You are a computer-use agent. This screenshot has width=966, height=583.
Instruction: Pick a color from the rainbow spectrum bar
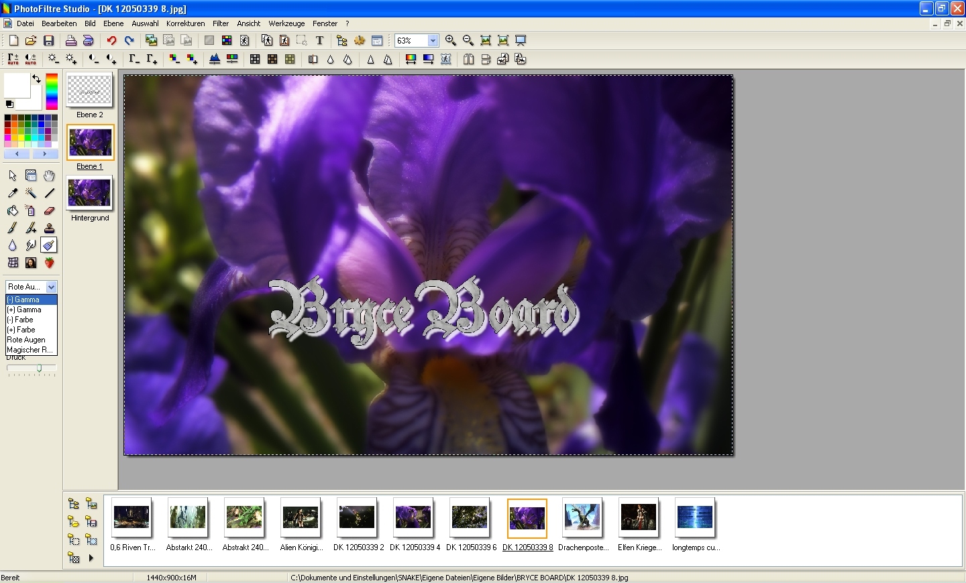coord(52,91)
